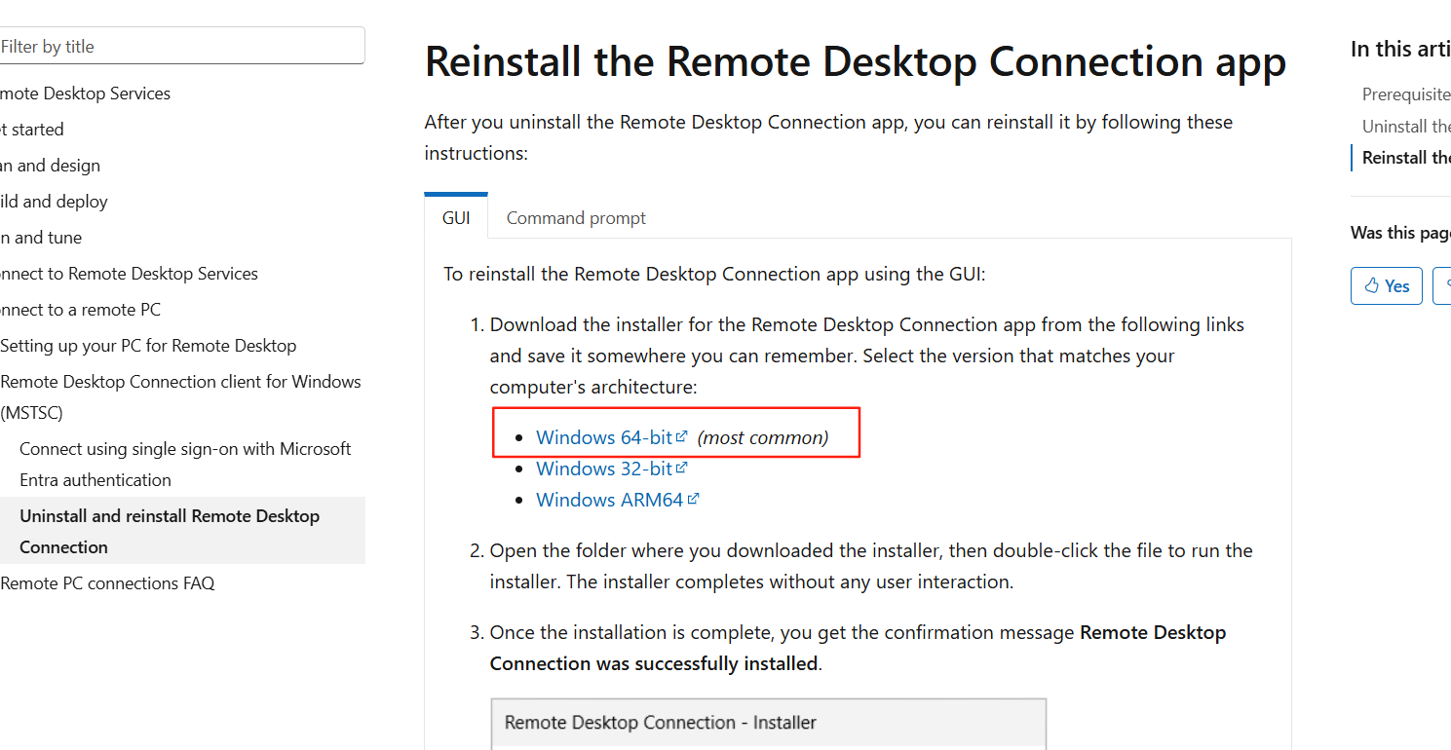The width and height of the screenshot is (1451, 750).
Task: Click the thumbs-up icon for Yes feedback
Action: [1372, 285]
